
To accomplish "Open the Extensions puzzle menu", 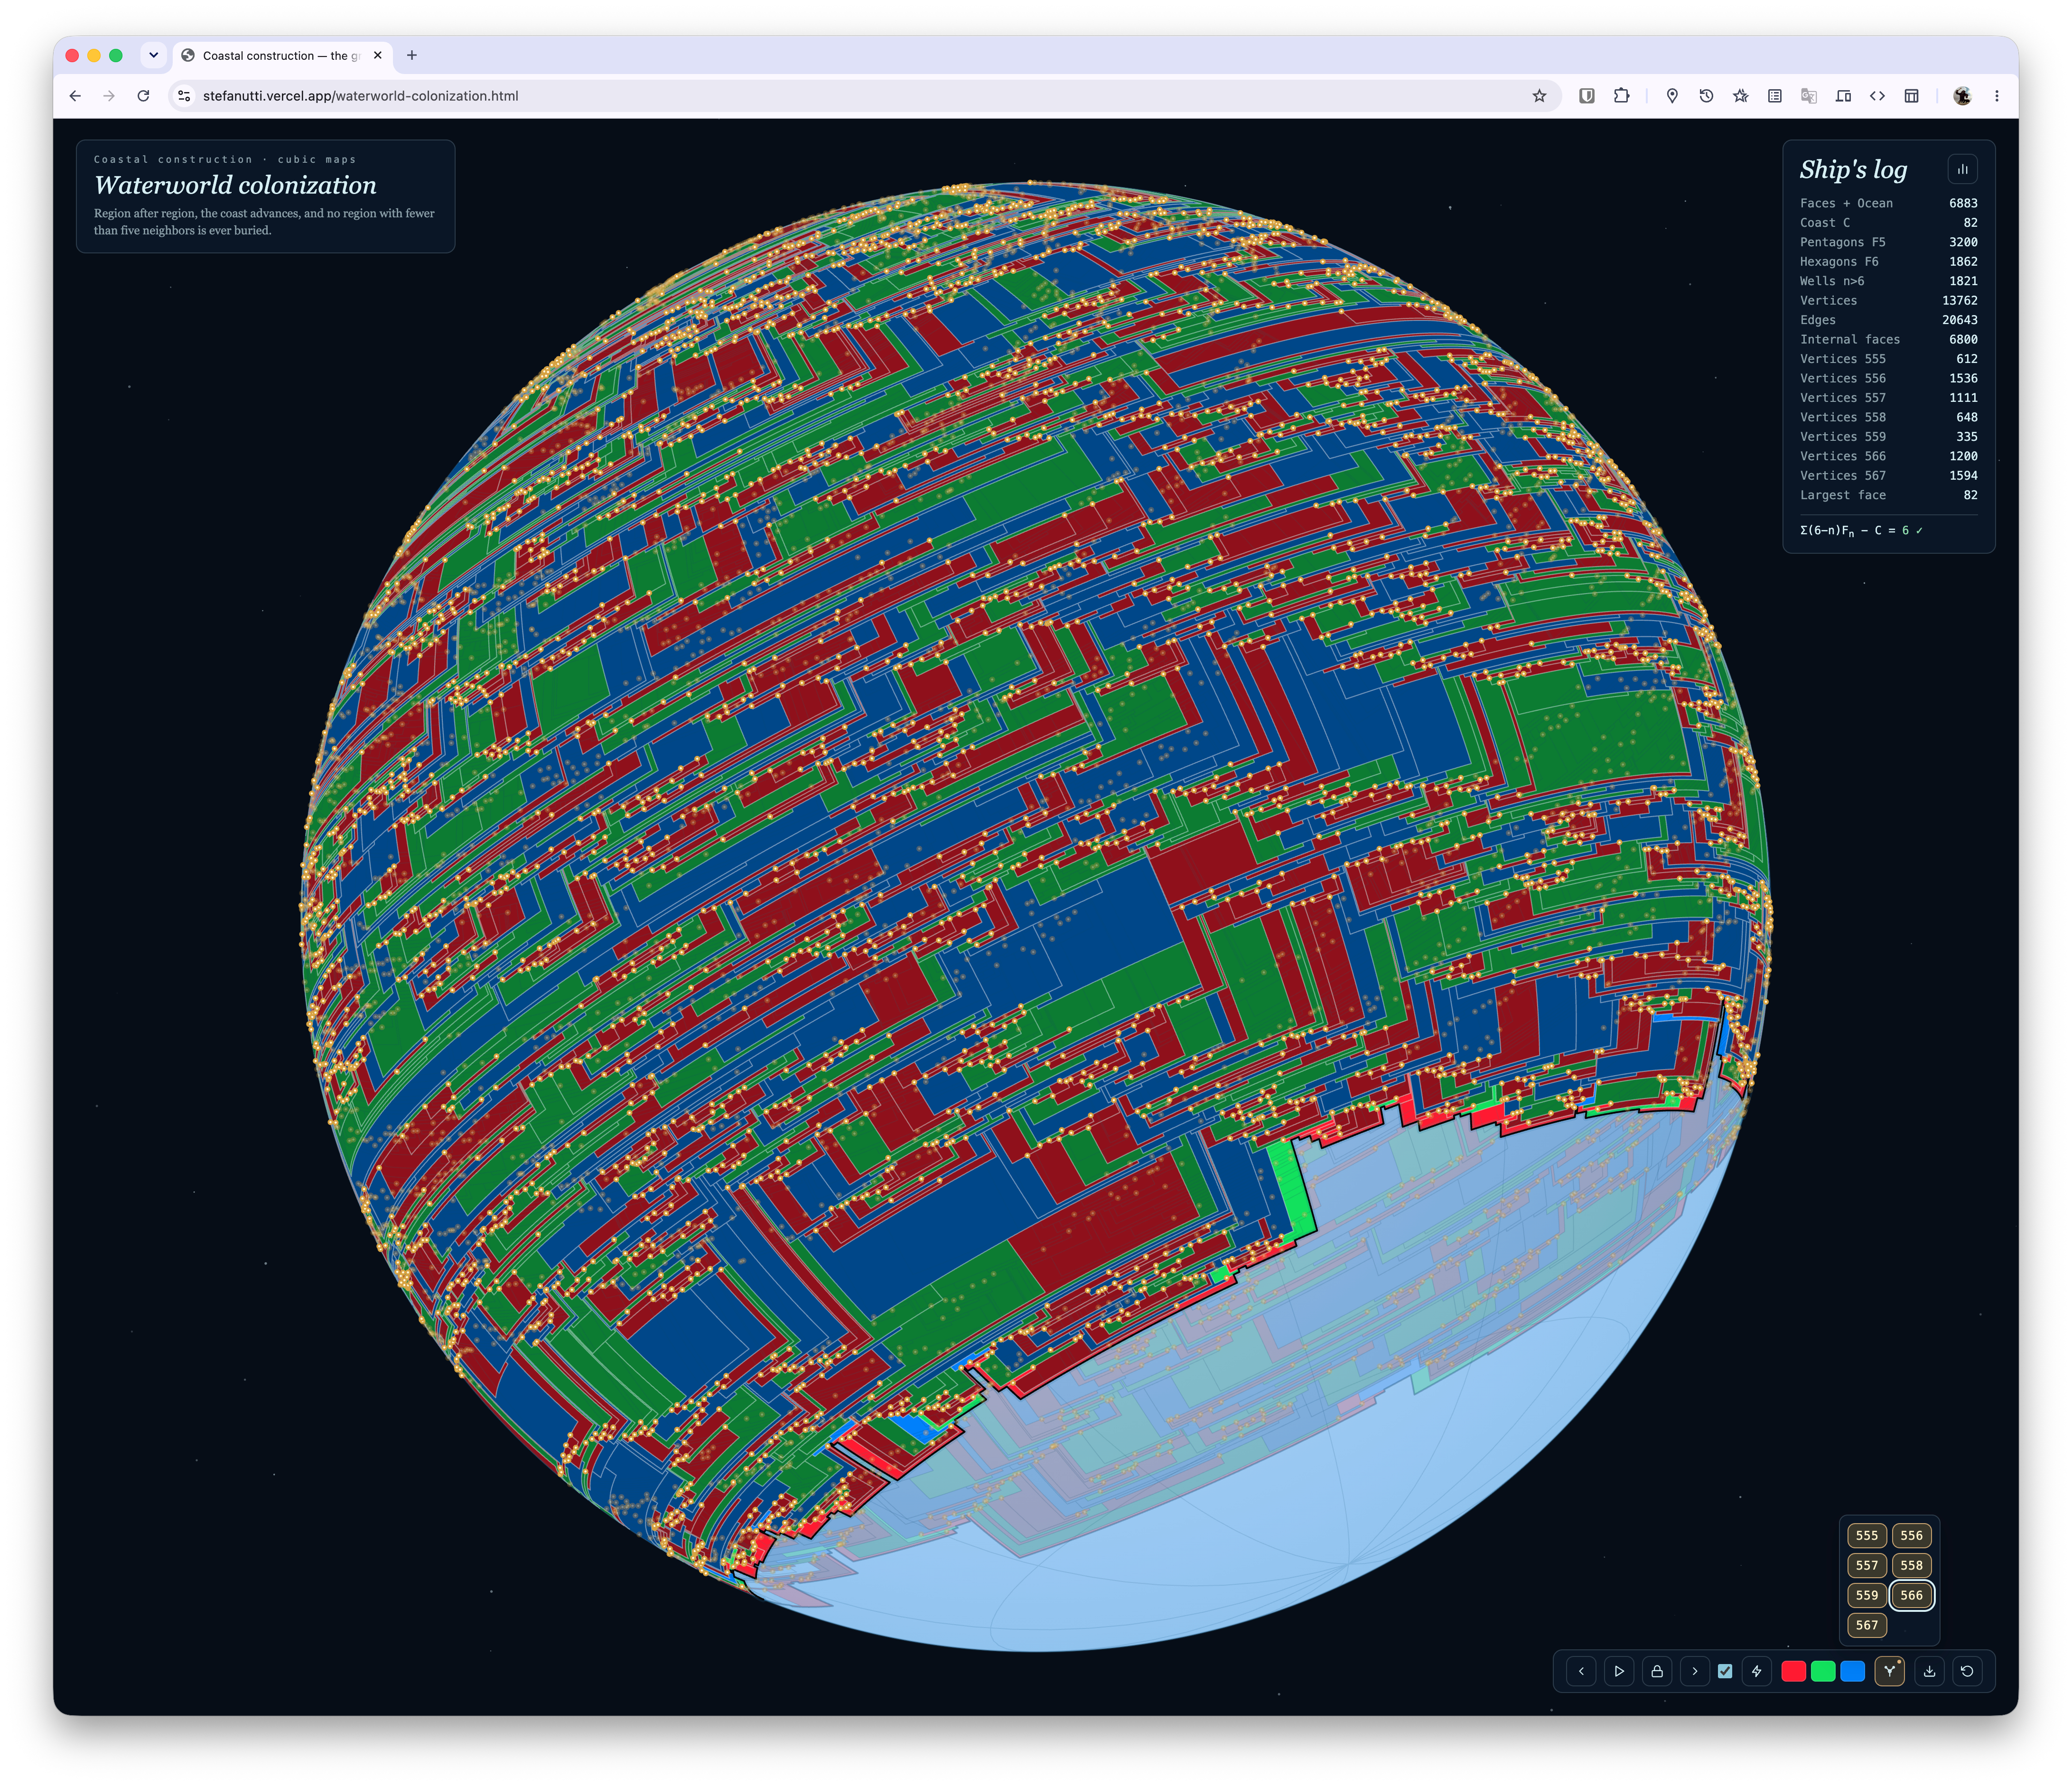I will [x=1621, y=96].
